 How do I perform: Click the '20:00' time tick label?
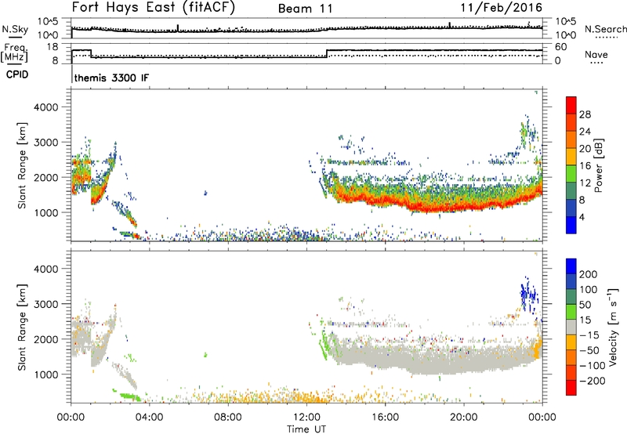(464, 418)
